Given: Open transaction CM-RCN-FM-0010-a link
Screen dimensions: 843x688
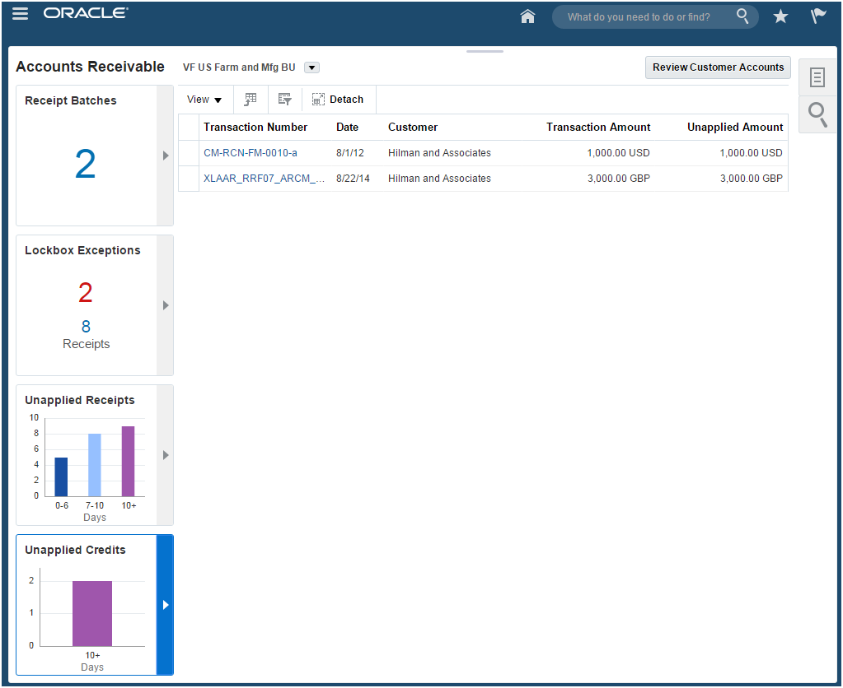Looking at the screenshot, I should tap(250, 153).
